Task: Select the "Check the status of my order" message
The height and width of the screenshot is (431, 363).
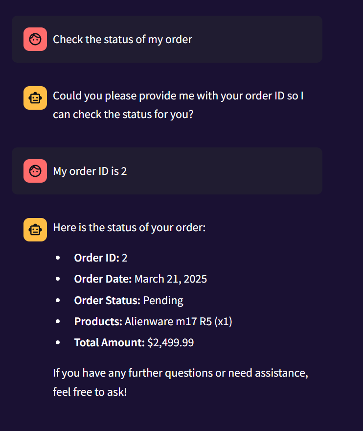Action: (x=122, y=39)
